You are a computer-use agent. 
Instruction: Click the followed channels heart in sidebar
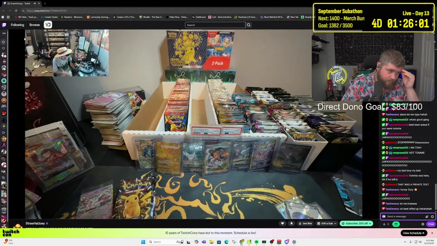click(3, 49)
